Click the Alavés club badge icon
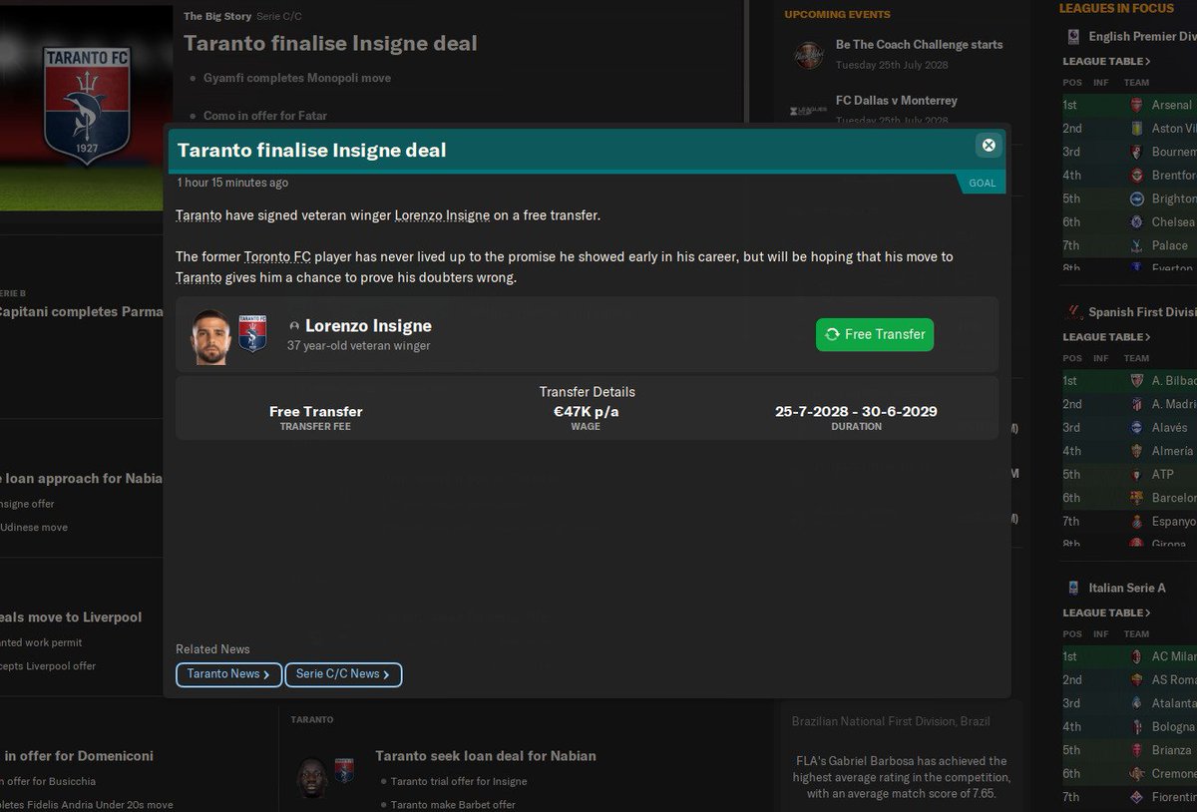1197x812 pixels. pos(1136,427)
